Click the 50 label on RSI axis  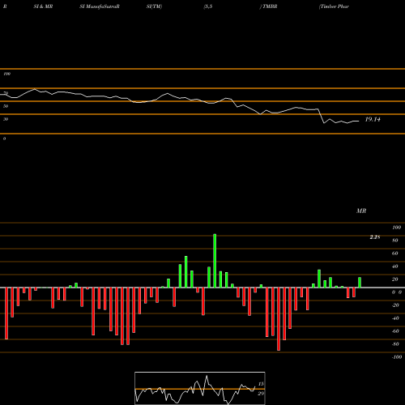click(x=6, y=106)
